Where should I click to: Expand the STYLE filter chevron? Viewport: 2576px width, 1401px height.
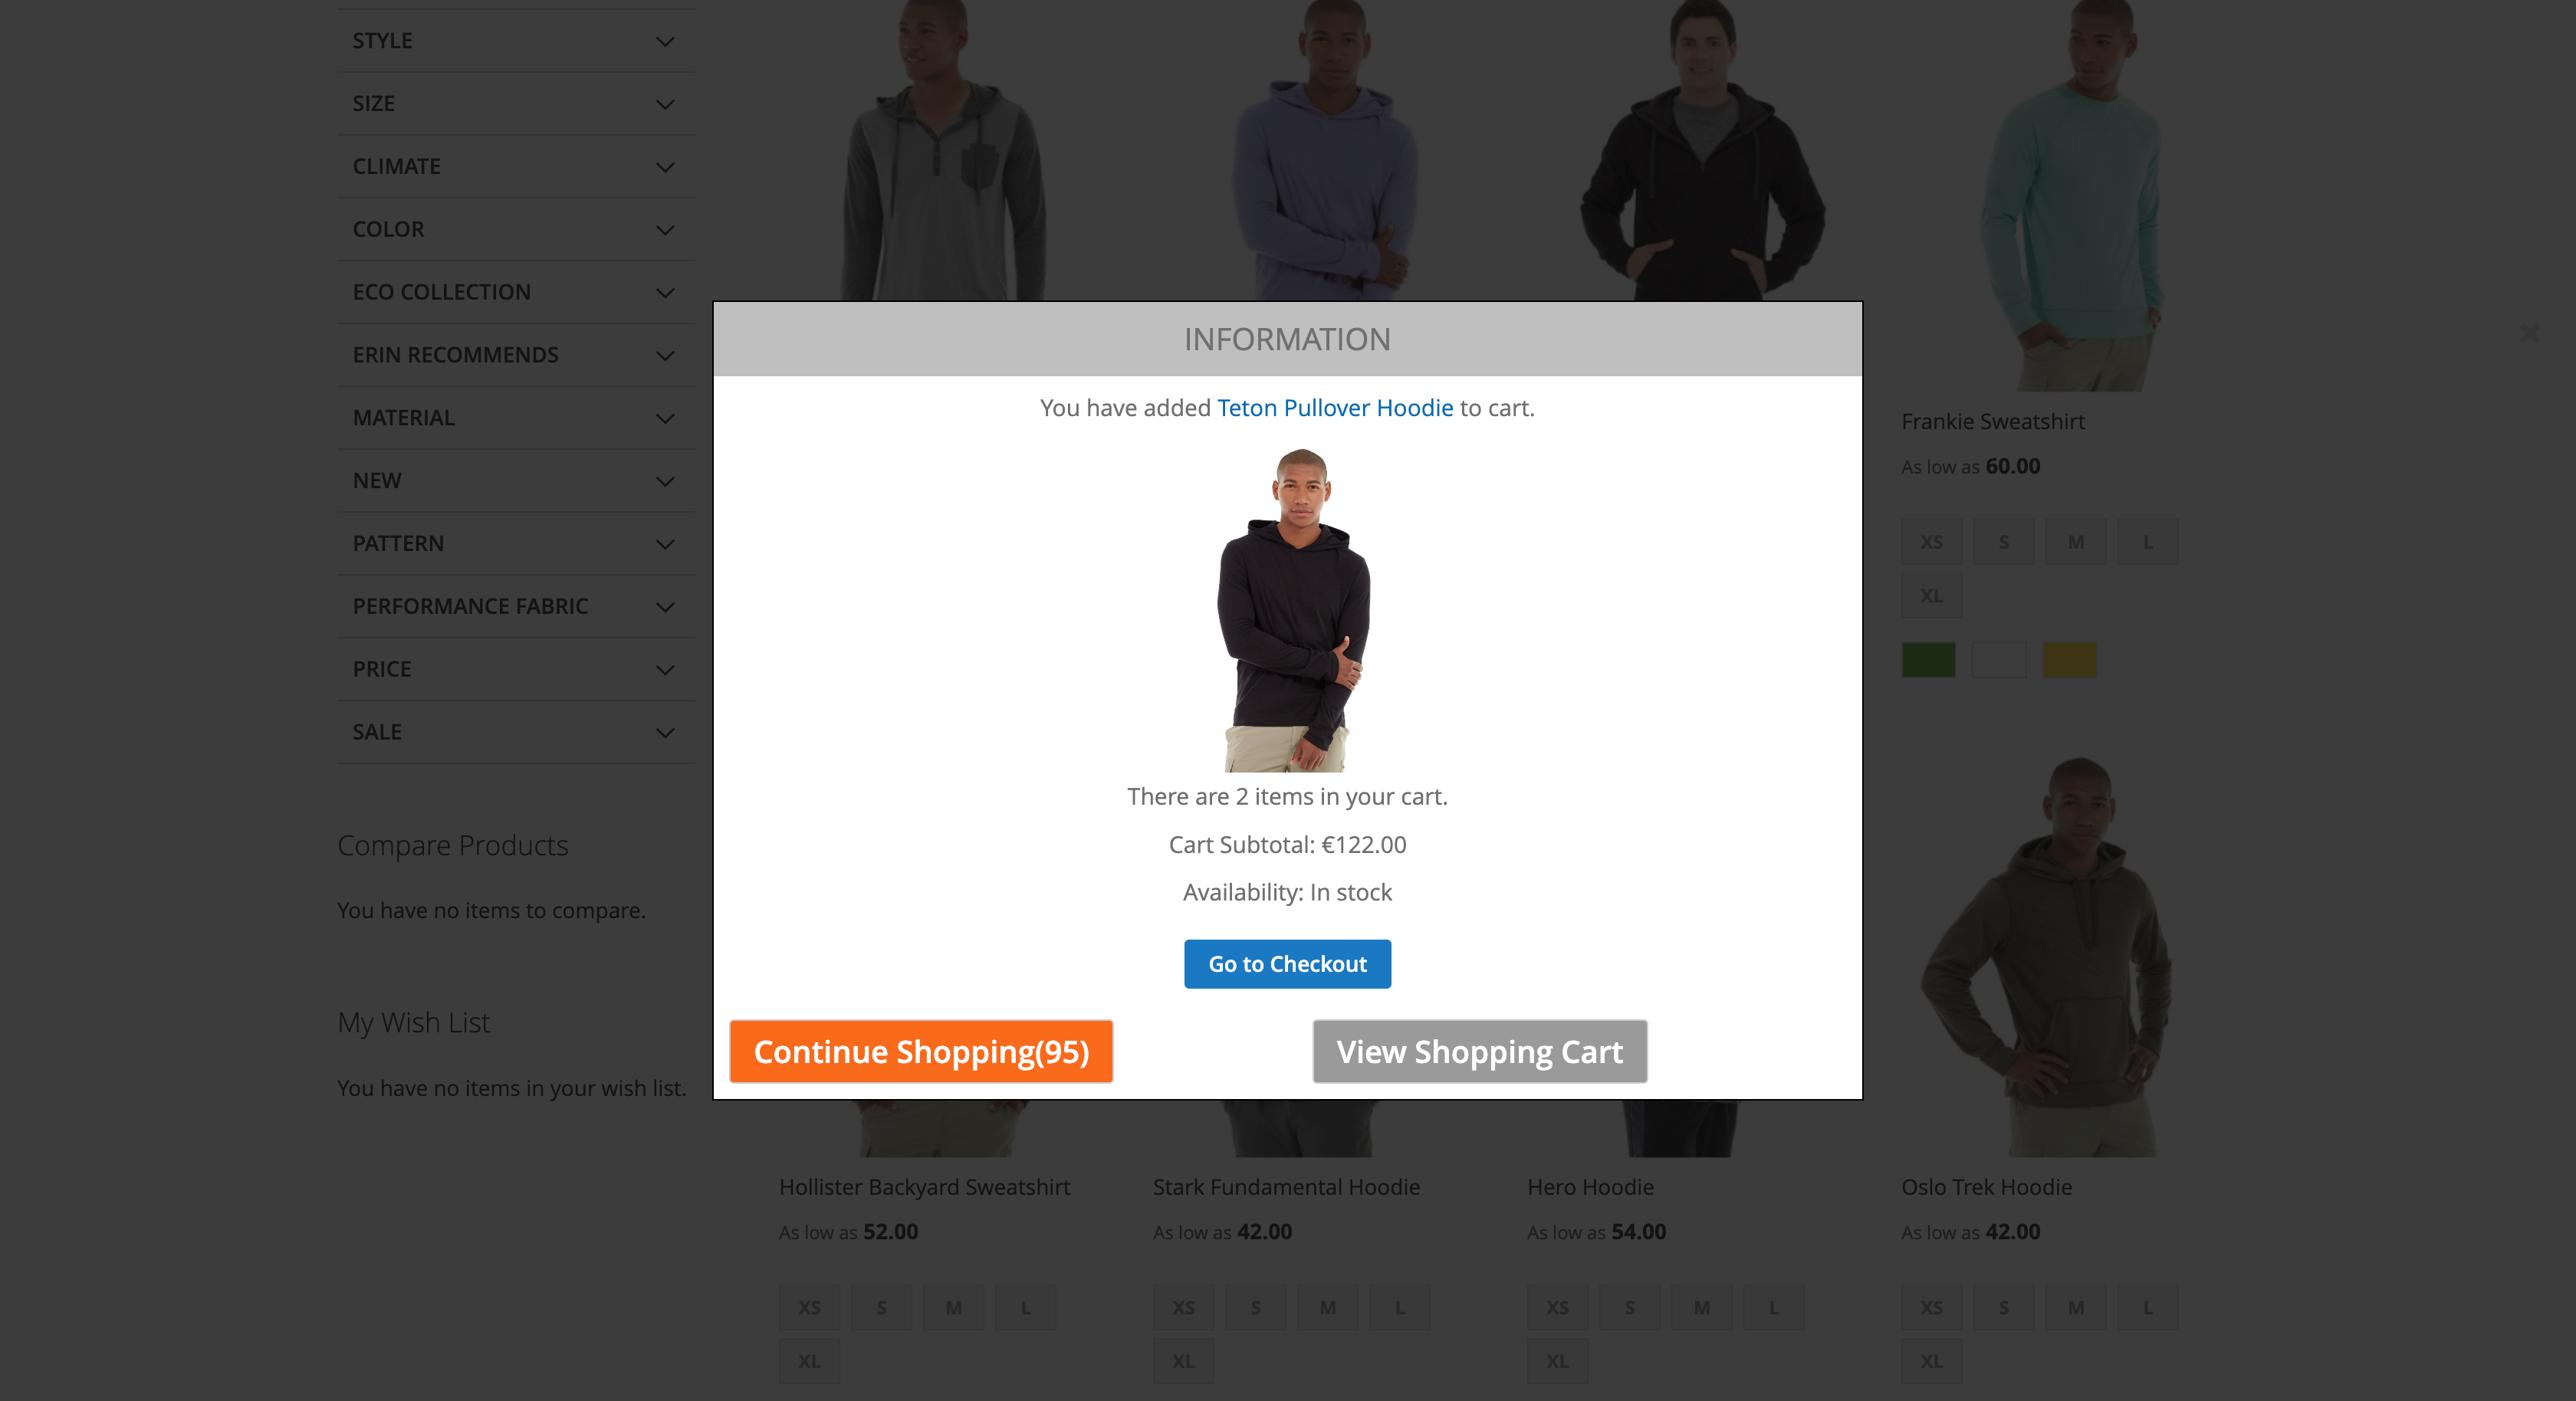point(665,41)
